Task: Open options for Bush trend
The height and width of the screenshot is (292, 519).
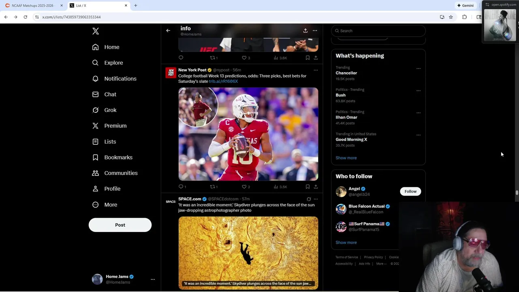Action: 418,91
